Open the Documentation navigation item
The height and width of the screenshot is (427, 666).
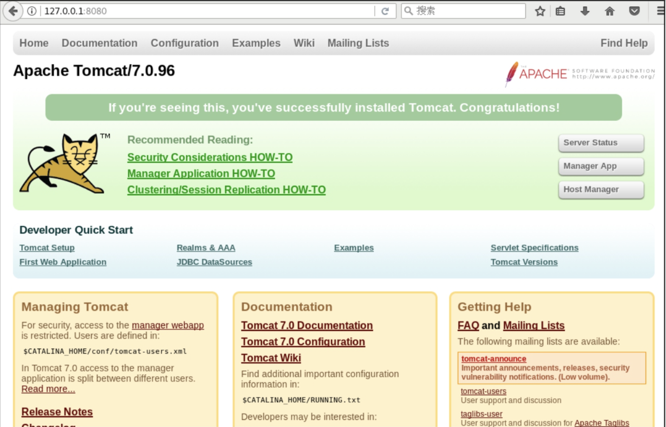pyautogui.click(x=99, y=43)
